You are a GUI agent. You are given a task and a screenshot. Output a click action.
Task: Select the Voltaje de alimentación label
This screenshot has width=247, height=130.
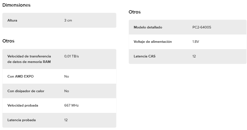pyautogui.click(x=153, y=42)
